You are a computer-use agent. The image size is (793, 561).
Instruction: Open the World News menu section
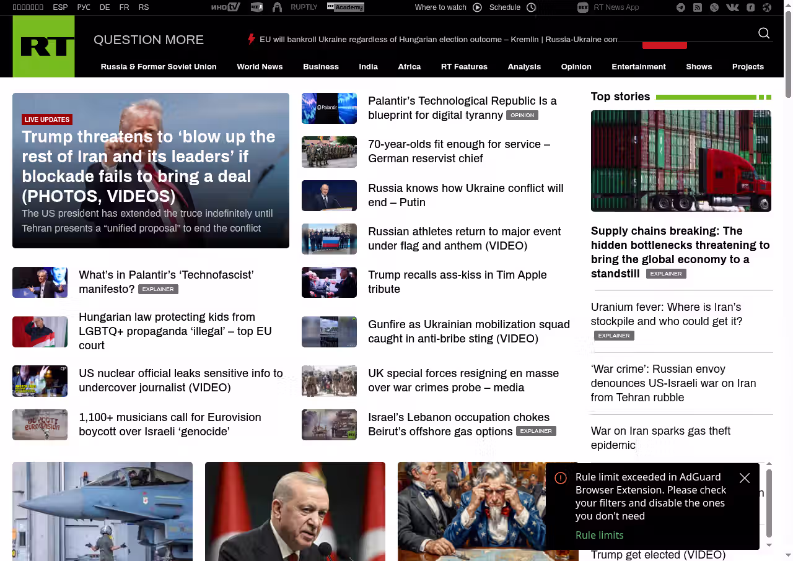[260, 67]
